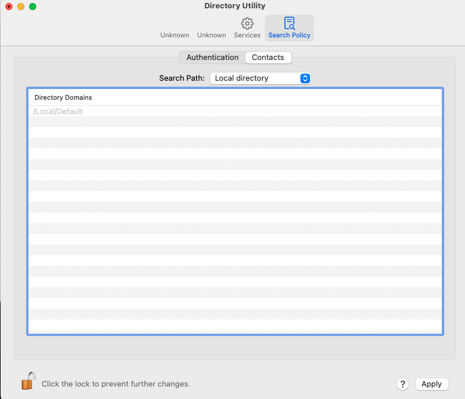465x399 pixels.
Task: Close the Directory Utility window
Action: point(9,6)
